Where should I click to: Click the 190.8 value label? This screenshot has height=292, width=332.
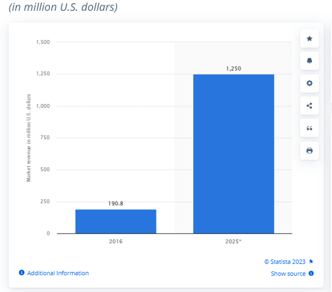(x=116, y=203)
